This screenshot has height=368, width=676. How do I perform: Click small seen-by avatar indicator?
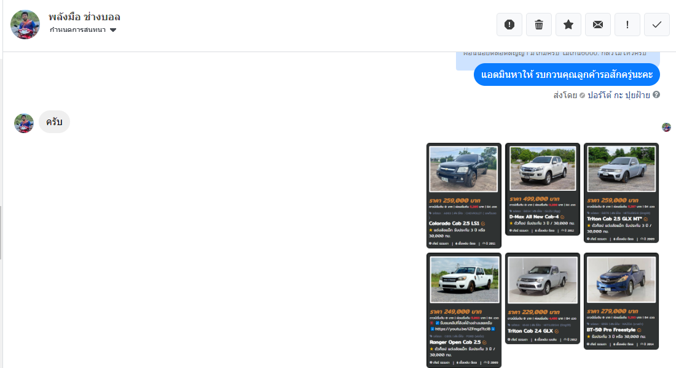point(667,127)
